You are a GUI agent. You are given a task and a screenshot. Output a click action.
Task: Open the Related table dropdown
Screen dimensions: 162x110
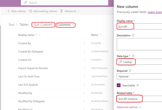pyautogui.click(x=139, y=99)
